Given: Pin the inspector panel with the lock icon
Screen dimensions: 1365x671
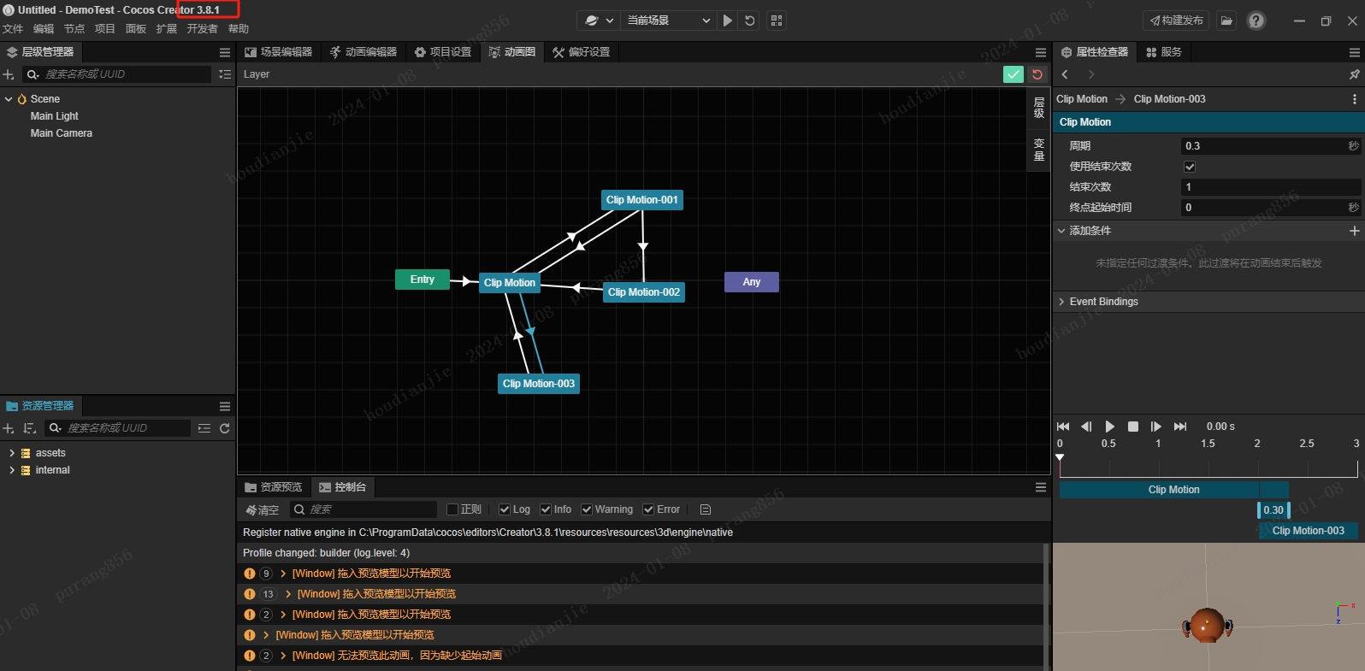Looking at the screenshot, I should (x=1355, y=75).
